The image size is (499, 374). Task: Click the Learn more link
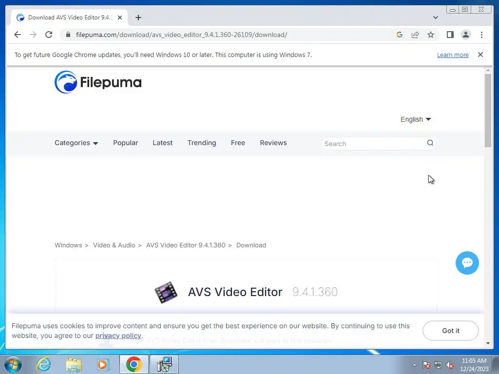click(x=453, y=55)
